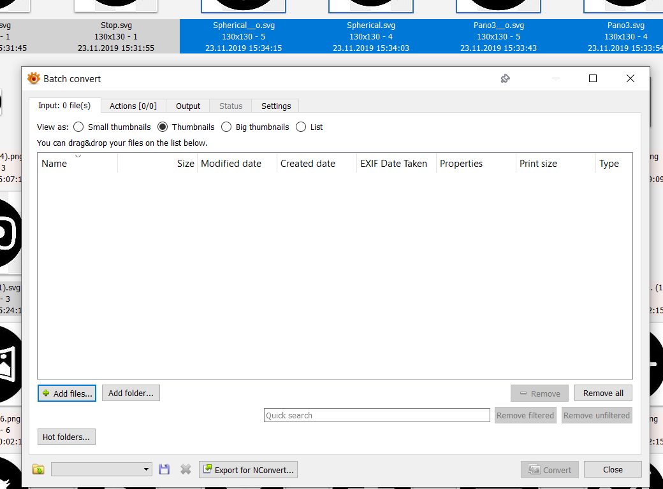Open Hot folders dialog
Viewport: 663px width, 489px height.
pos(66,437)
